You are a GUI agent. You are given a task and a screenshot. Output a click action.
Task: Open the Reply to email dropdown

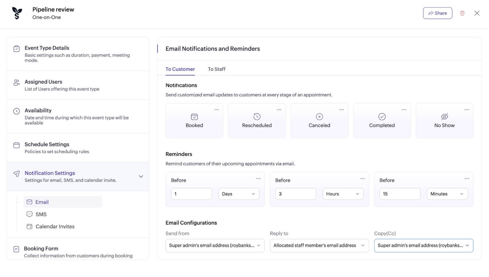[x=319, y=245]
